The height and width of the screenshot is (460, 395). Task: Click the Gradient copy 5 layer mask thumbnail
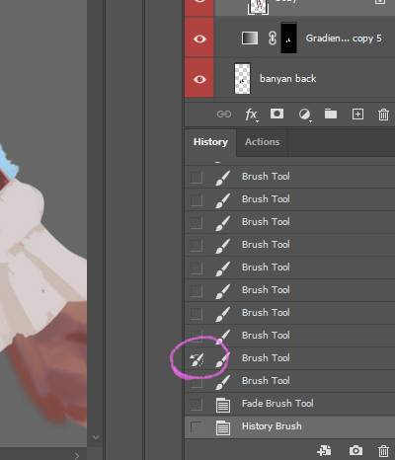(x=288, y=38)
